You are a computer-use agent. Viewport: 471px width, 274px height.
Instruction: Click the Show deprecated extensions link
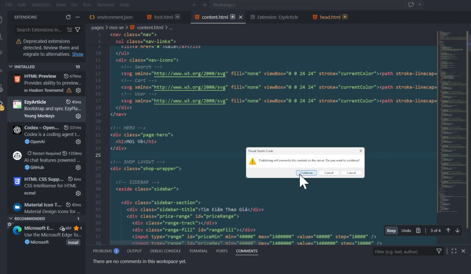[77, 54]
